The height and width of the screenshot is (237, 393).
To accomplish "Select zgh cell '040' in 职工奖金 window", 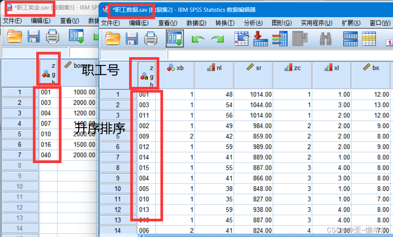I will point(49,155).
